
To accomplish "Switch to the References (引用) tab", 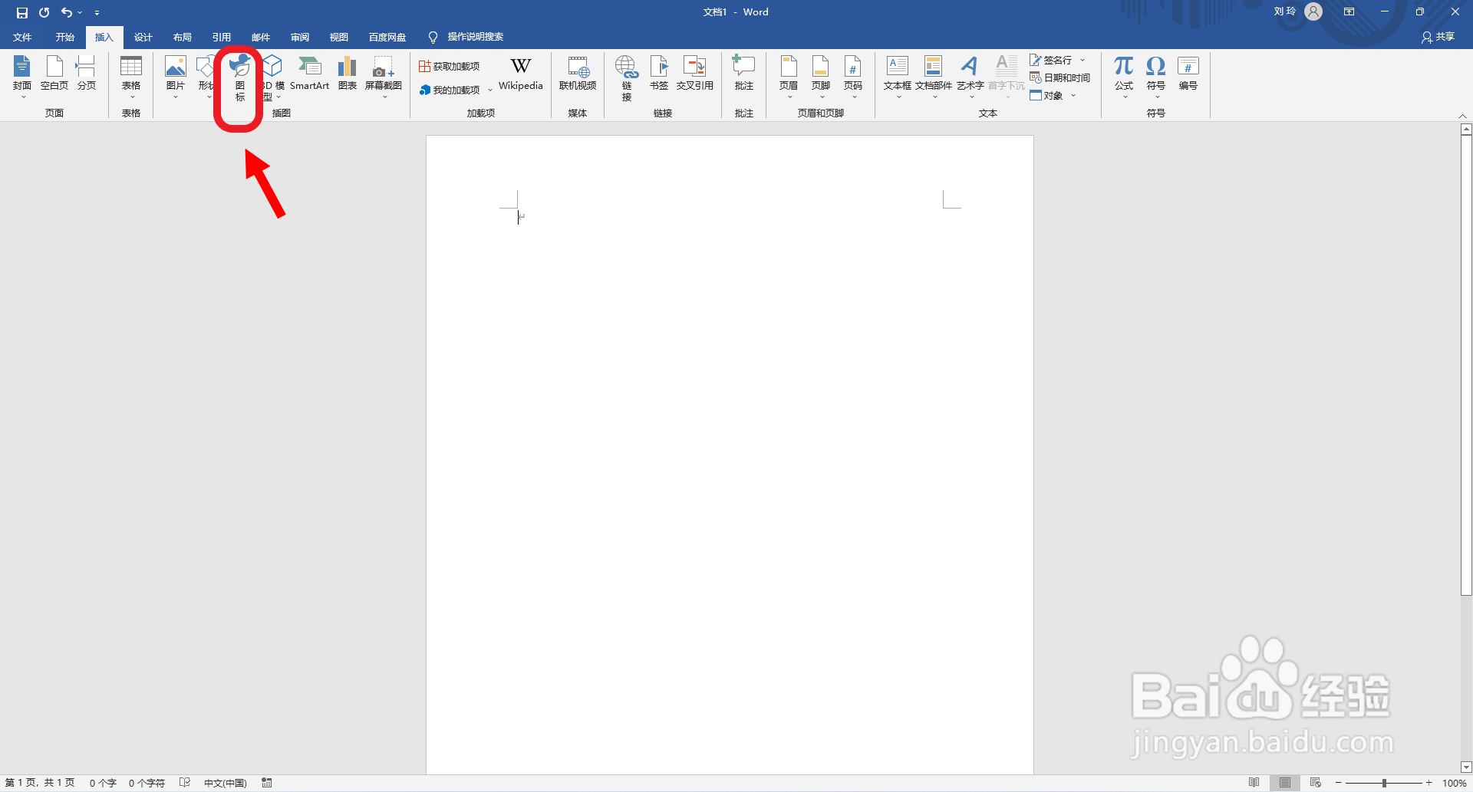I will click(x=222, y=37).
